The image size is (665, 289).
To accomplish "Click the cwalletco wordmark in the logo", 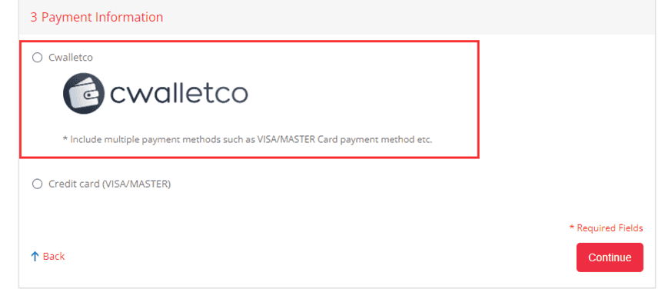I will 179,94.
